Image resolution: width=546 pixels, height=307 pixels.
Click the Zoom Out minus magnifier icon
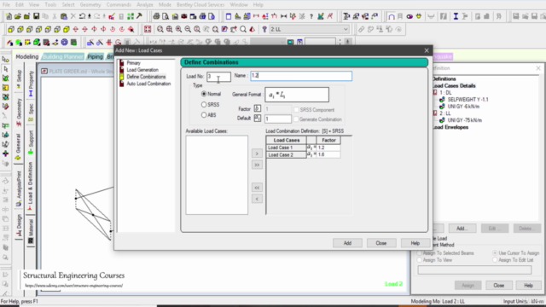[188, 29]
